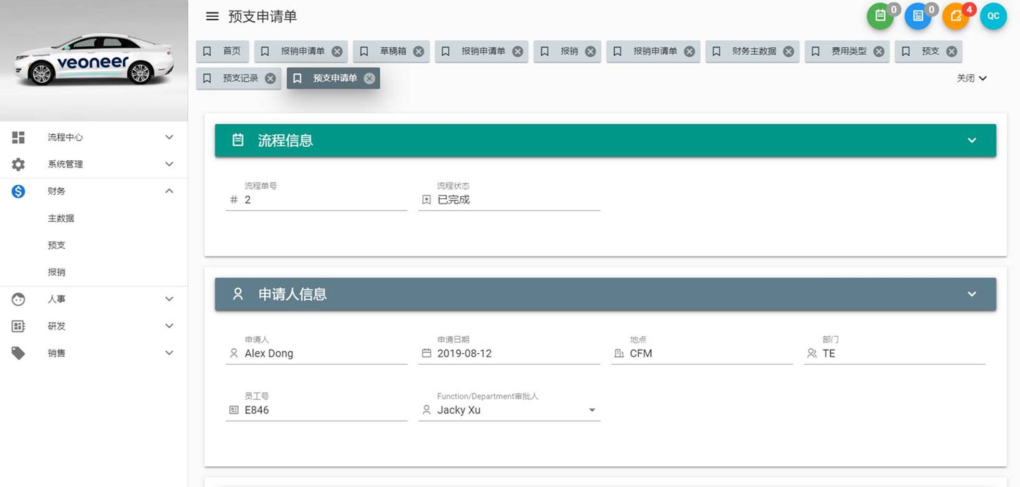
Task: Click the 人事 face icon in sidebar
Action: pos(18,299)
